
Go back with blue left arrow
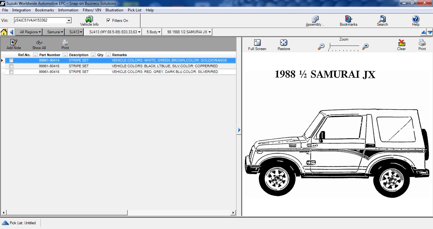(12, 32)
